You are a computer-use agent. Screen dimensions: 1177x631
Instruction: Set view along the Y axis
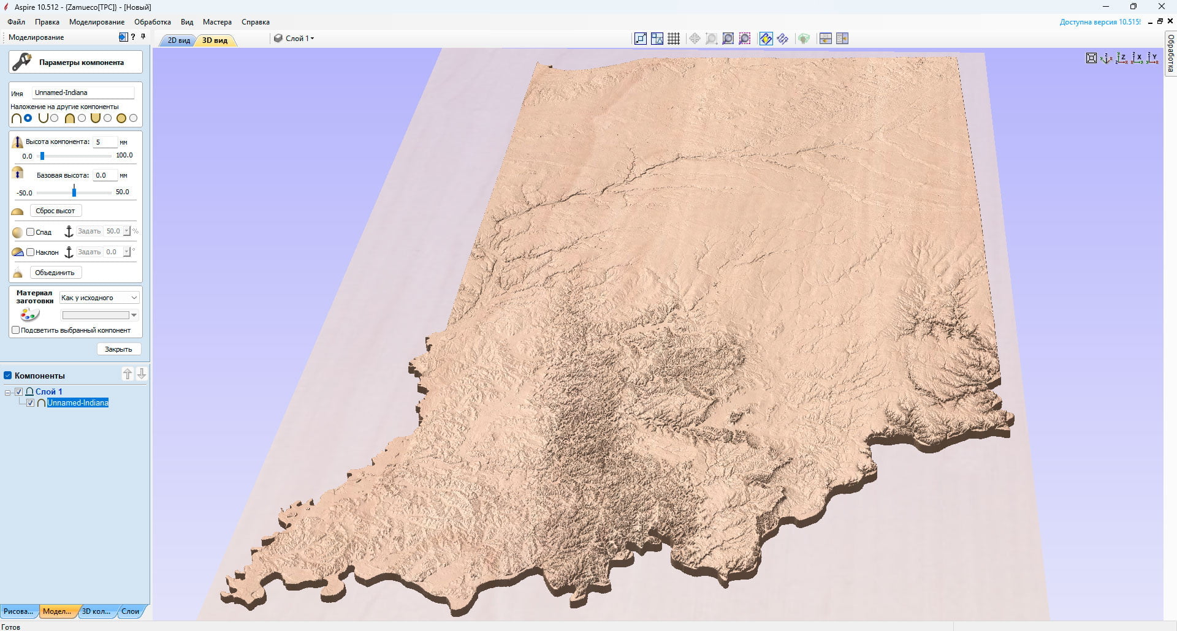tap(1152, 58)
